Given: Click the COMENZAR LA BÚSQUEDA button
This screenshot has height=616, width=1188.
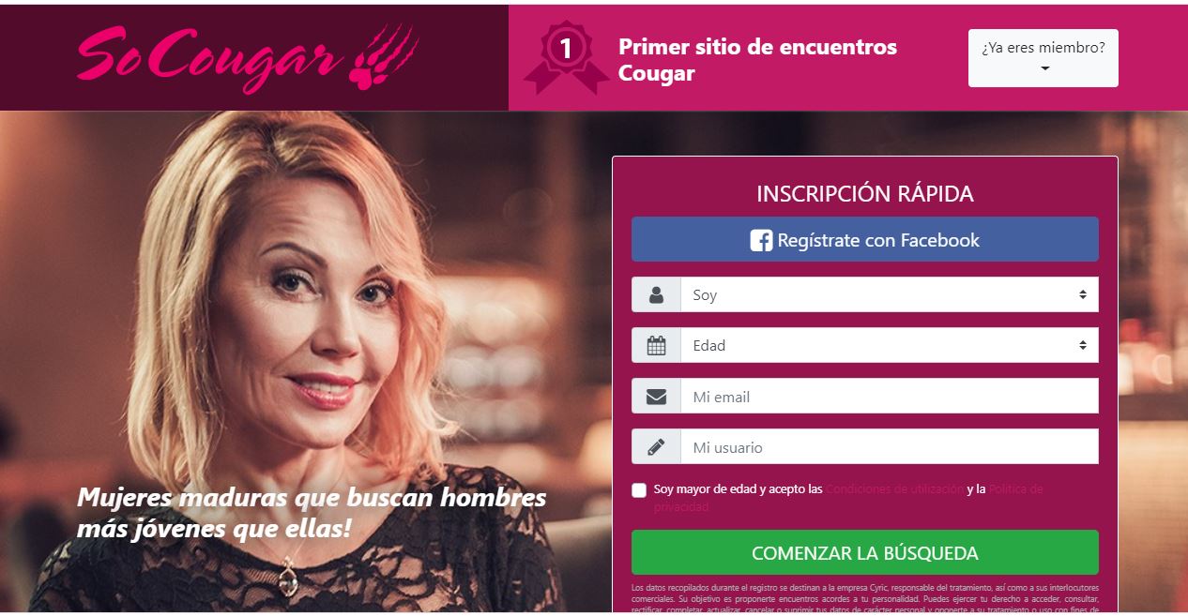Looking at the screenshot, I should (865, 552).
